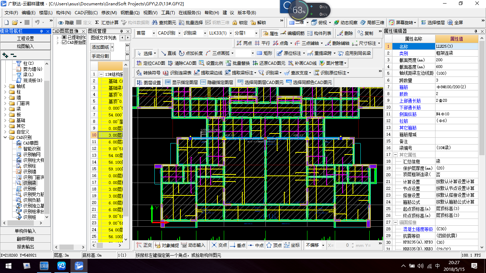Screen dimensions: 486x273
Task: Collapse the 锚固搭接 property group
Action: tap(395, 222)
